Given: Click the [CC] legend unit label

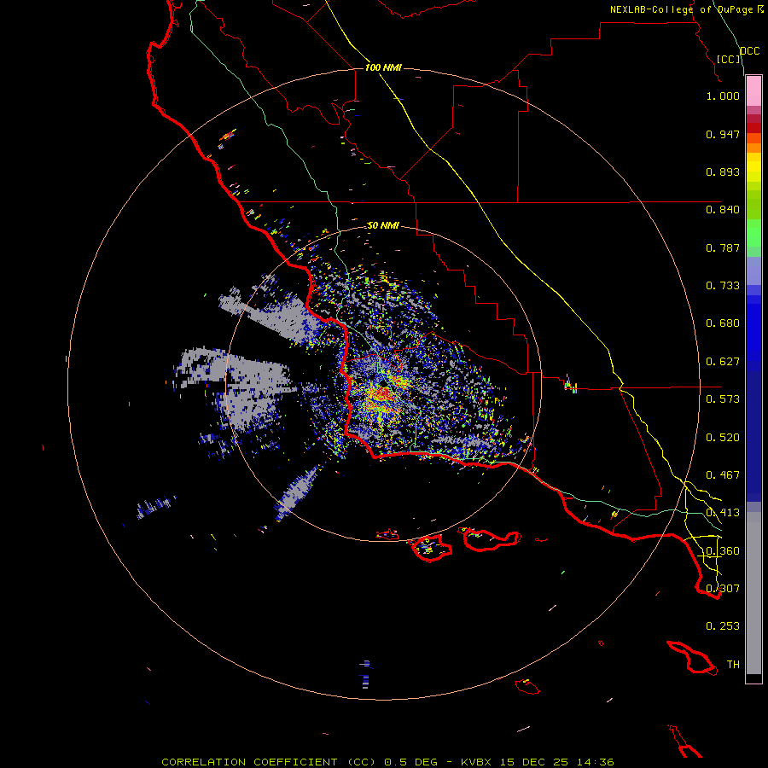Looking at the screenshot, I should coord(729,59).
